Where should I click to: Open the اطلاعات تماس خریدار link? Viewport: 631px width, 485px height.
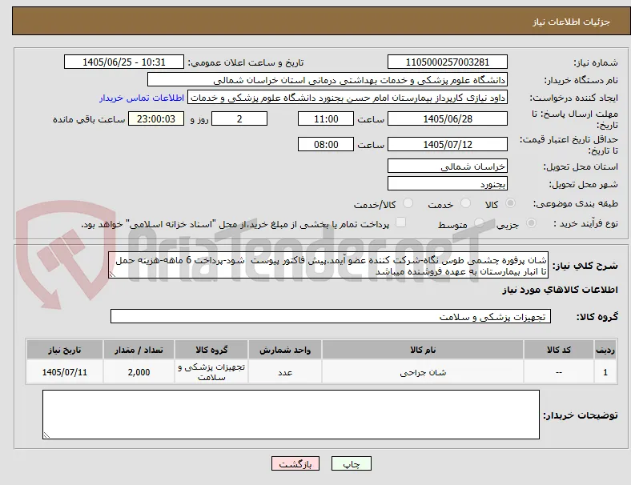(142, 98)
